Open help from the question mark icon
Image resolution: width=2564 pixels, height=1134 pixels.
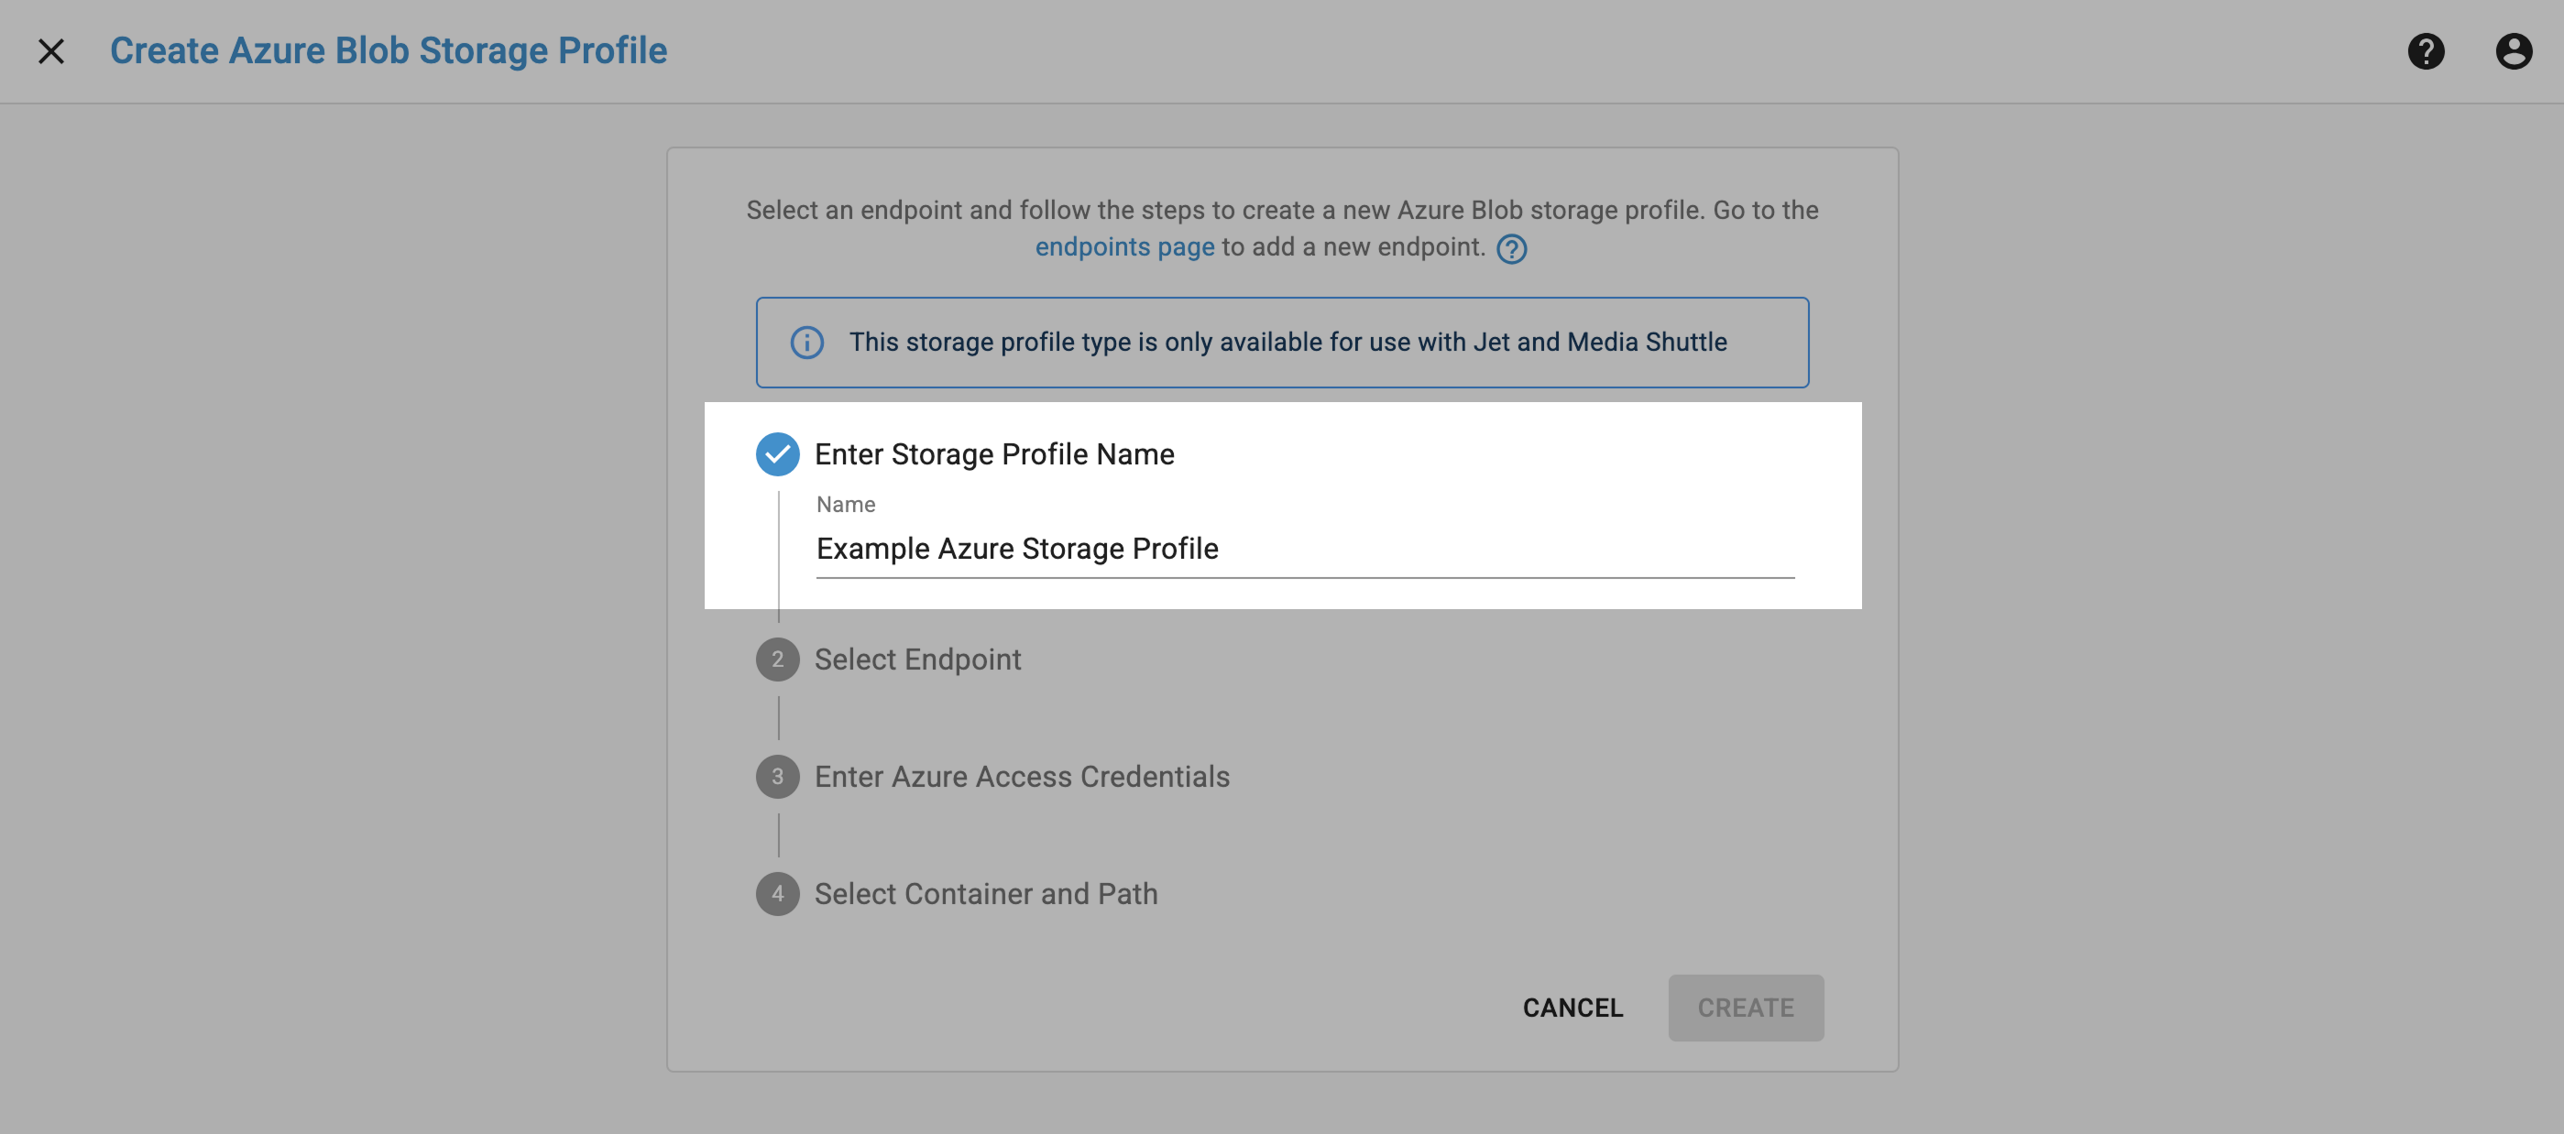click(2427, 50)
